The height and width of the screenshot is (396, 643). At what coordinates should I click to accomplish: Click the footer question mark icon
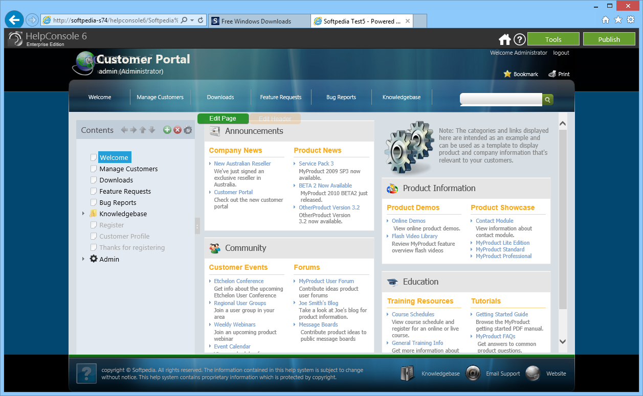click(86, 373)
